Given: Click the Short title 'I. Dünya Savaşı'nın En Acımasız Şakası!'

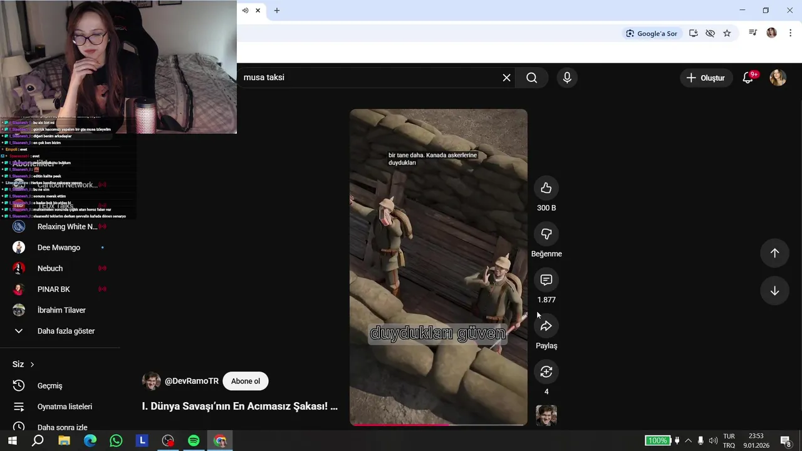Looking at the screenshot, I should pyautogui.click(x=239, y=406).
